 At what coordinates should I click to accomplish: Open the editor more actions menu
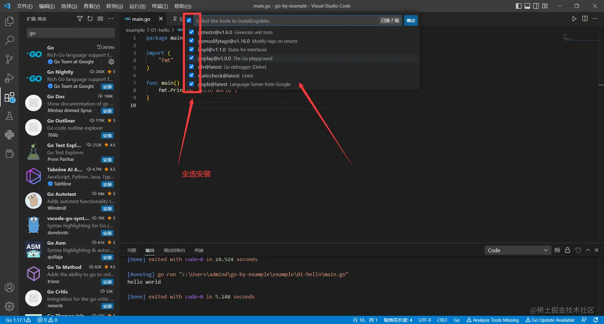[x=595, y=19]
